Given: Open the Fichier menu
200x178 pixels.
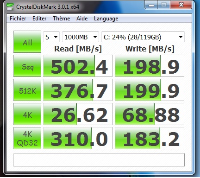Looking at the screenshot, I should [18, 19].
